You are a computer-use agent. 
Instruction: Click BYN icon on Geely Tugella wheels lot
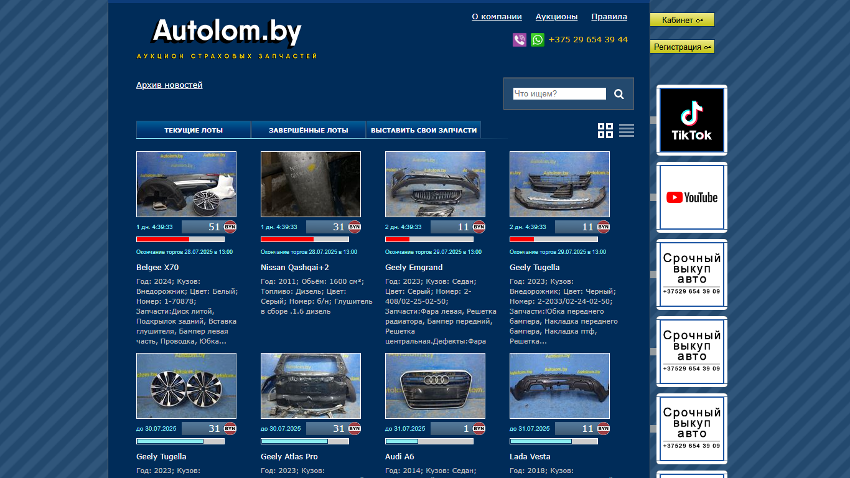pos(230,428)
